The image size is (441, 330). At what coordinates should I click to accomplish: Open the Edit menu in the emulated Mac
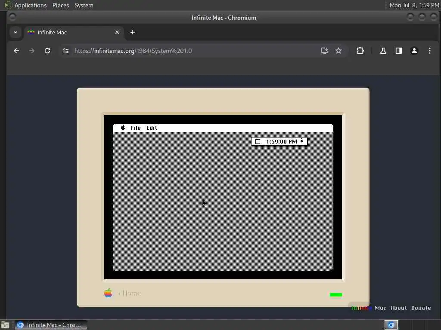point(152,128)
